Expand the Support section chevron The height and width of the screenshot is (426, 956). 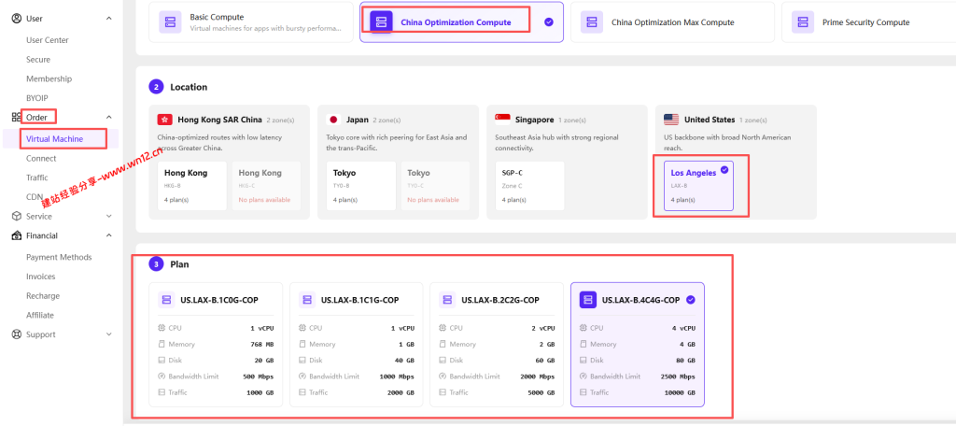point(109,334)
